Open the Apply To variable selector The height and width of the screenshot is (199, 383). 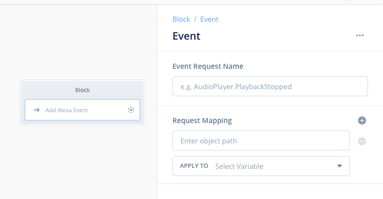pyautogui.click(x=261, y=166)
